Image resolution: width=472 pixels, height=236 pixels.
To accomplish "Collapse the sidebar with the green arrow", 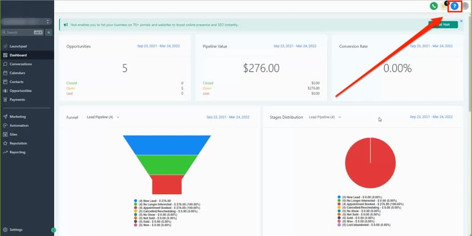I will tap(53, 230).
